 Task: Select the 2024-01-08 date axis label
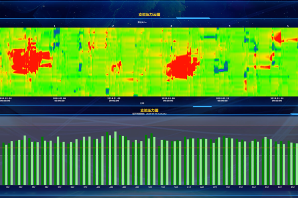(114, 99)
